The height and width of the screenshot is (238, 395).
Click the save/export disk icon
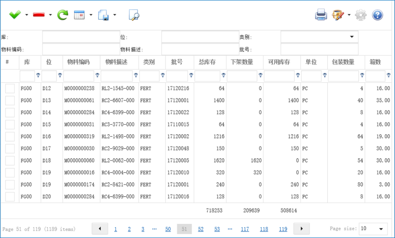click(x=103, y=15)
